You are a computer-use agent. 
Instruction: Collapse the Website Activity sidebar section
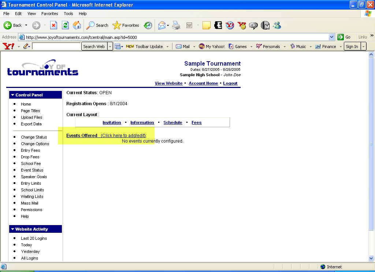(x=13, y=229)
